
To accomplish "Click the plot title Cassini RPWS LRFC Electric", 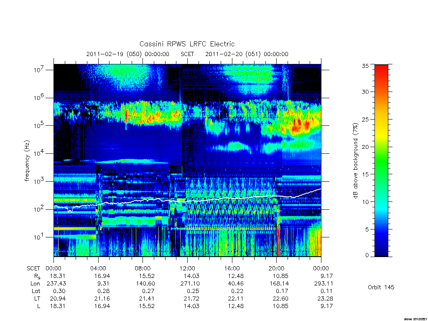I will click(x=187, y=44).
